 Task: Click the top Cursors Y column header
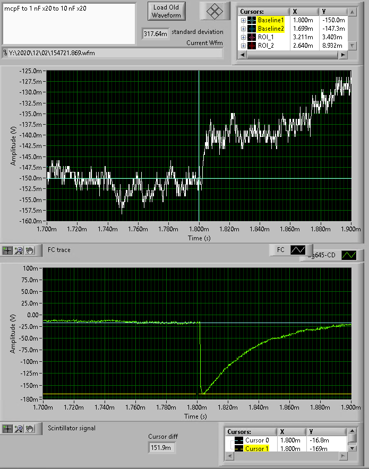pos(333,12)
